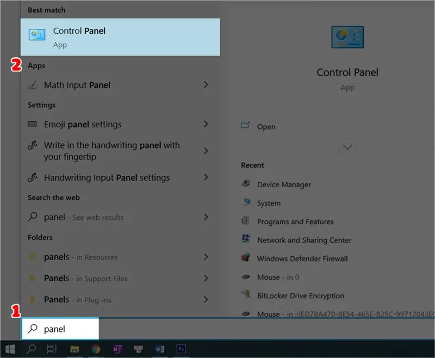Open Windows Defender Firewall recent item
435x358 pixels.
point(302,258)
